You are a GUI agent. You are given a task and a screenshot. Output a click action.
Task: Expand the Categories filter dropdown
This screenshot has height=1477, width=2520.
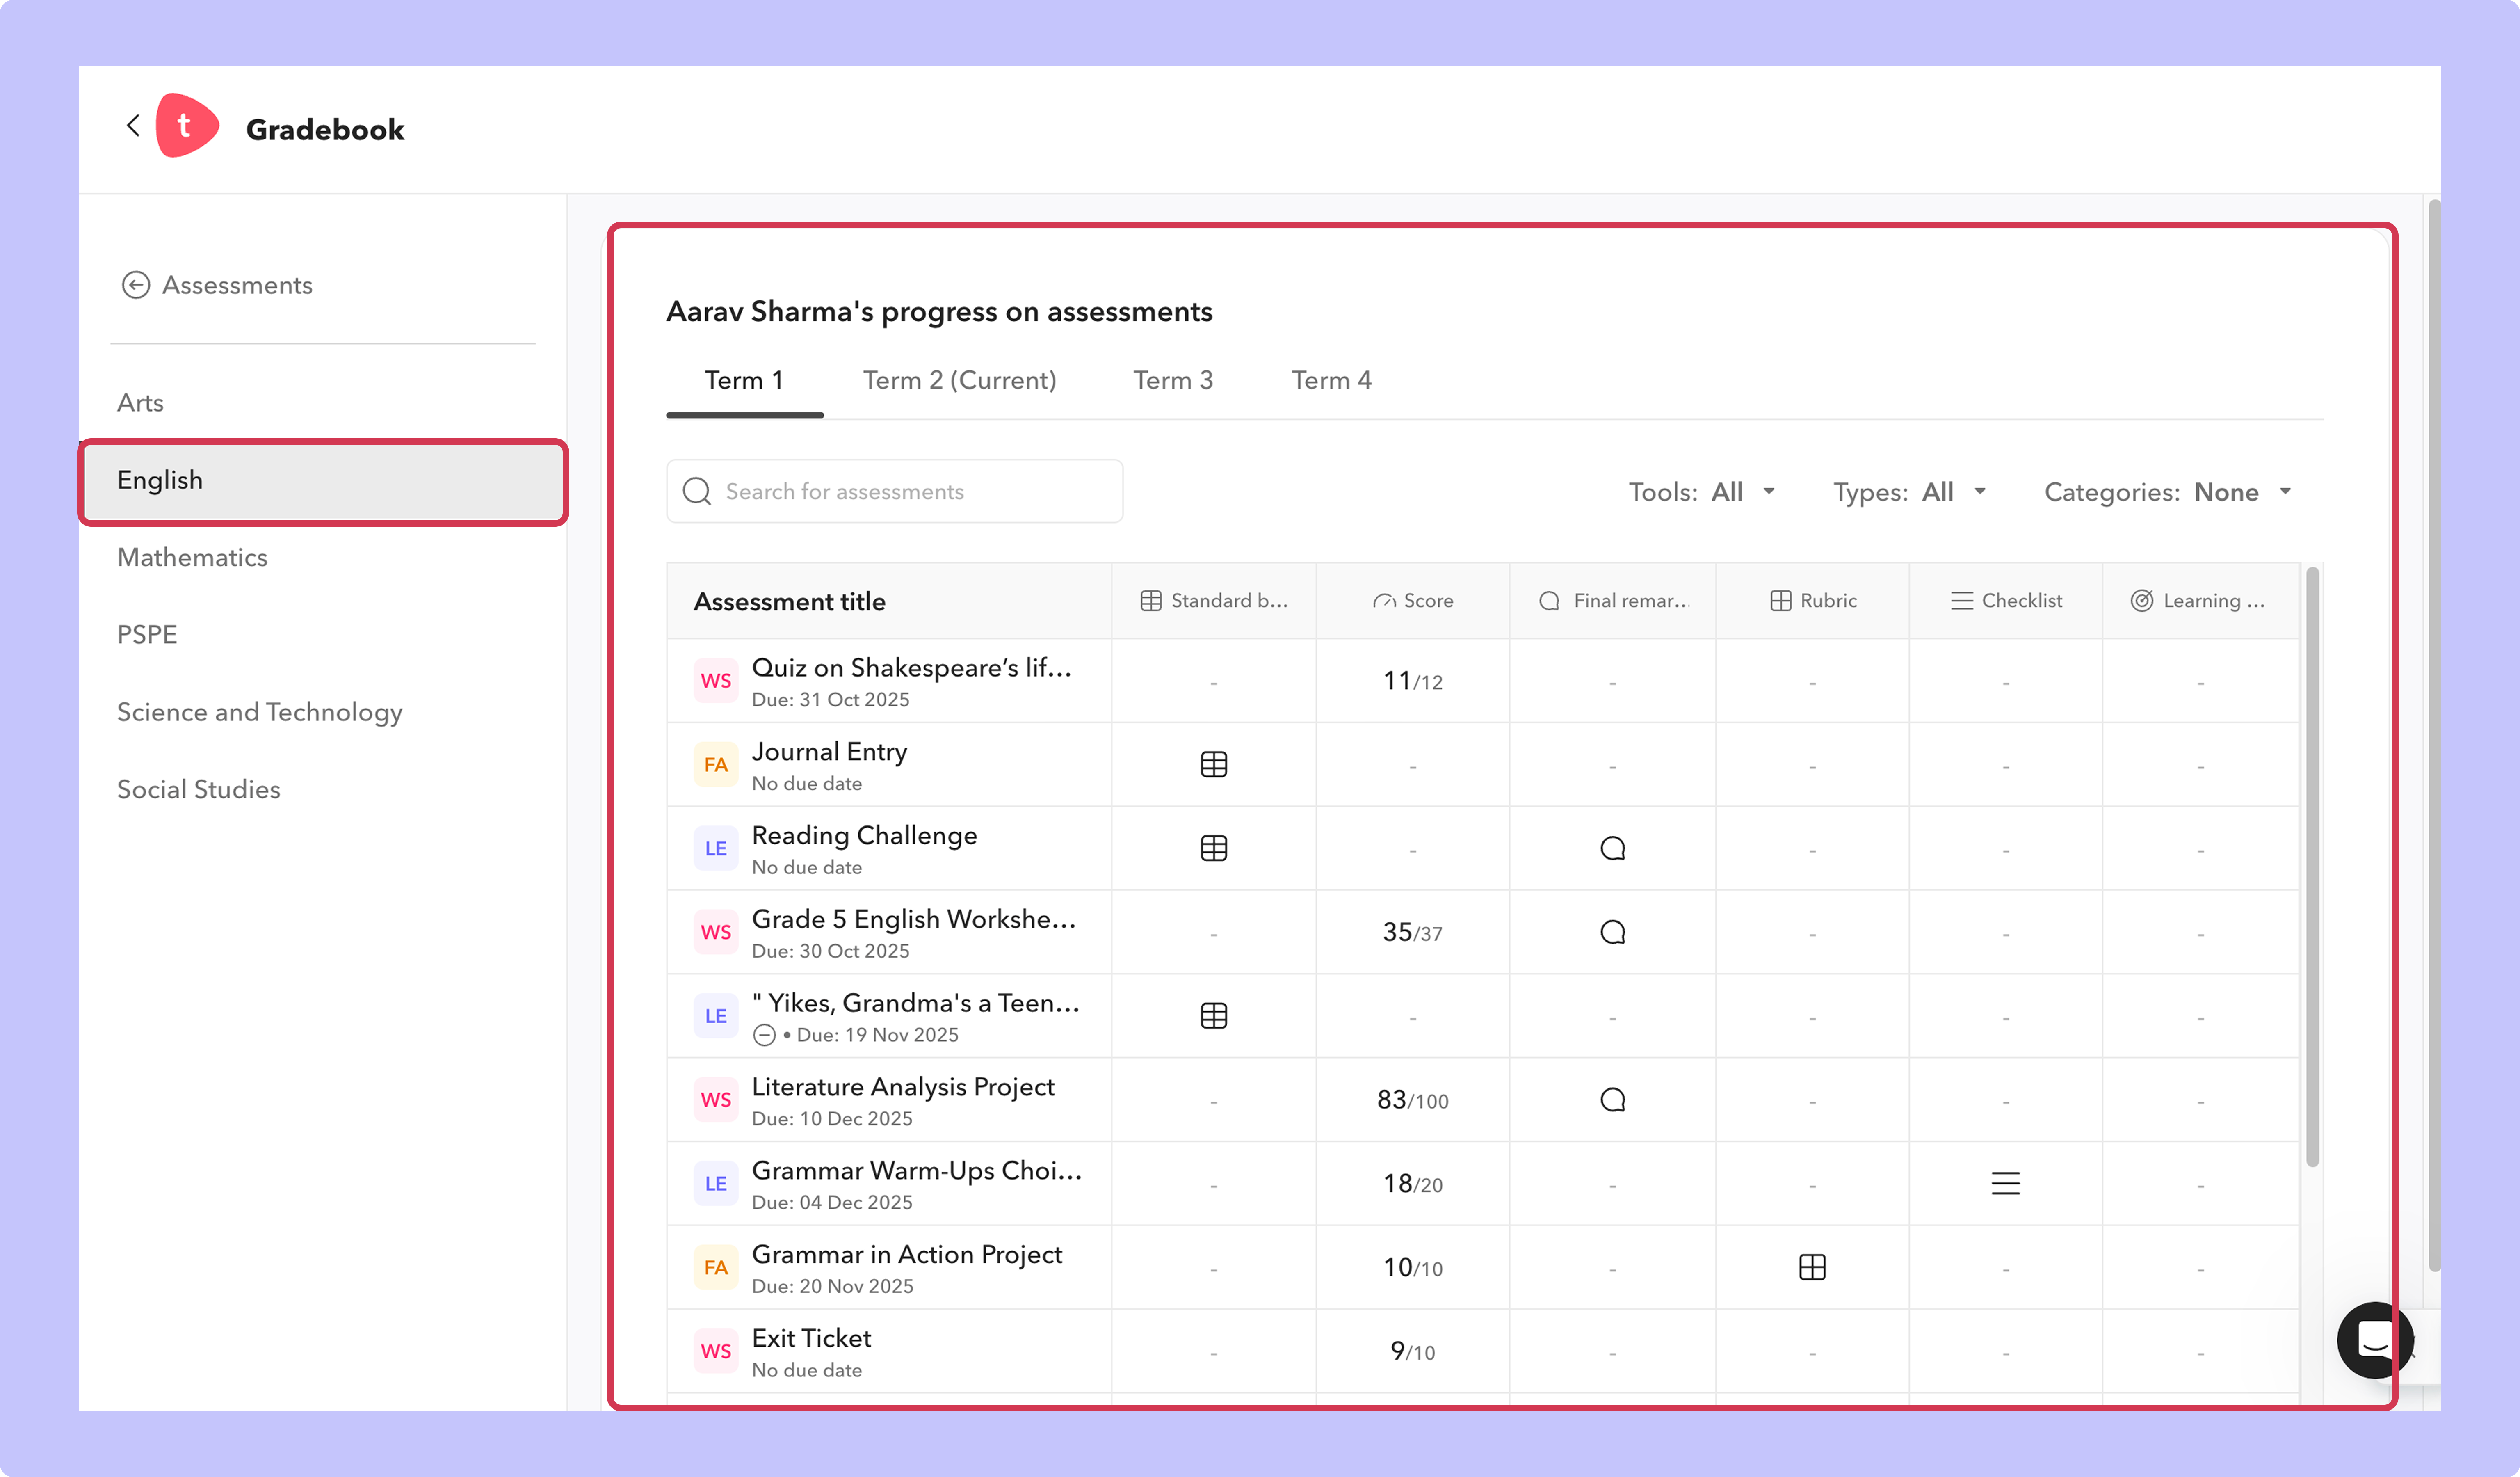[x=2168, y=492]
